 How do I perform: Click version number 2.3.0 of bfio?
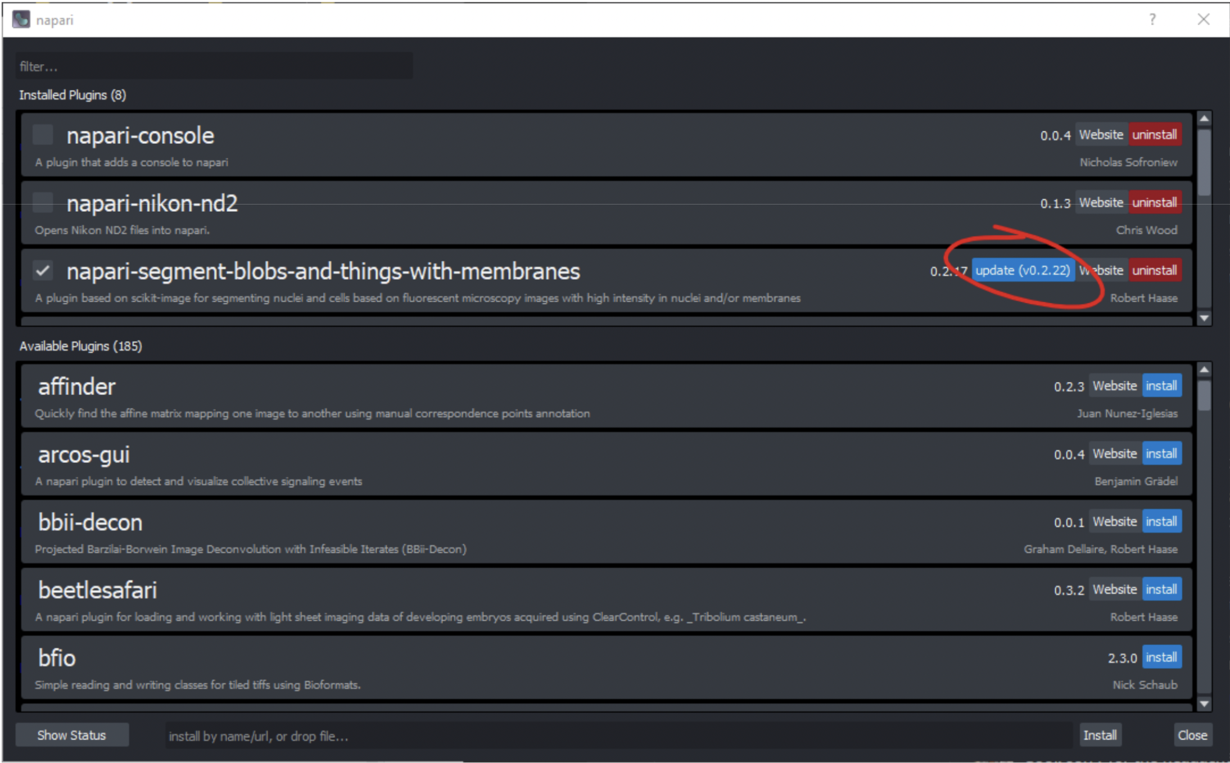click(x=1122, y=658)
